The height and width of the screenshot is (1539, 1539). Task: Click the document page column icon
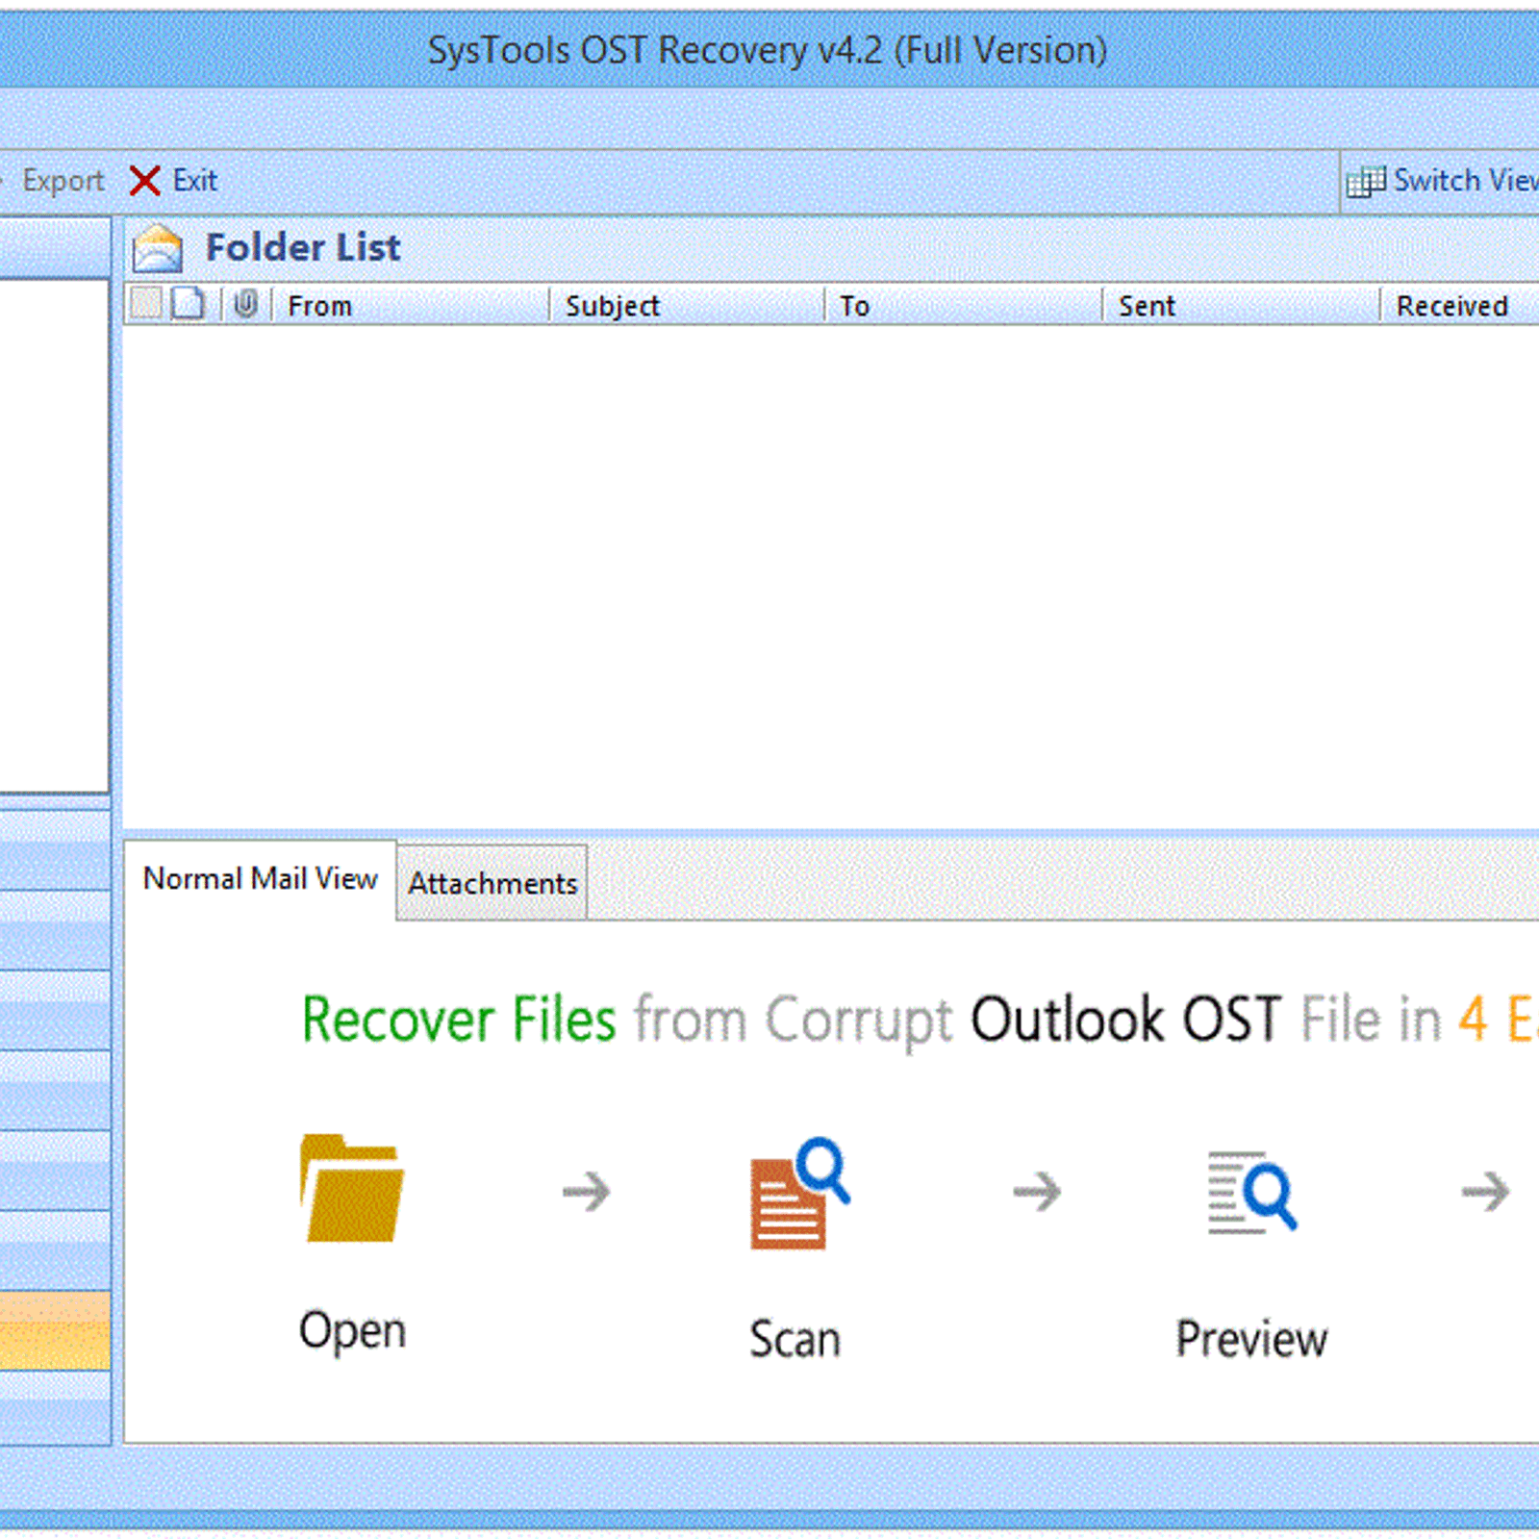pos(188,303)
